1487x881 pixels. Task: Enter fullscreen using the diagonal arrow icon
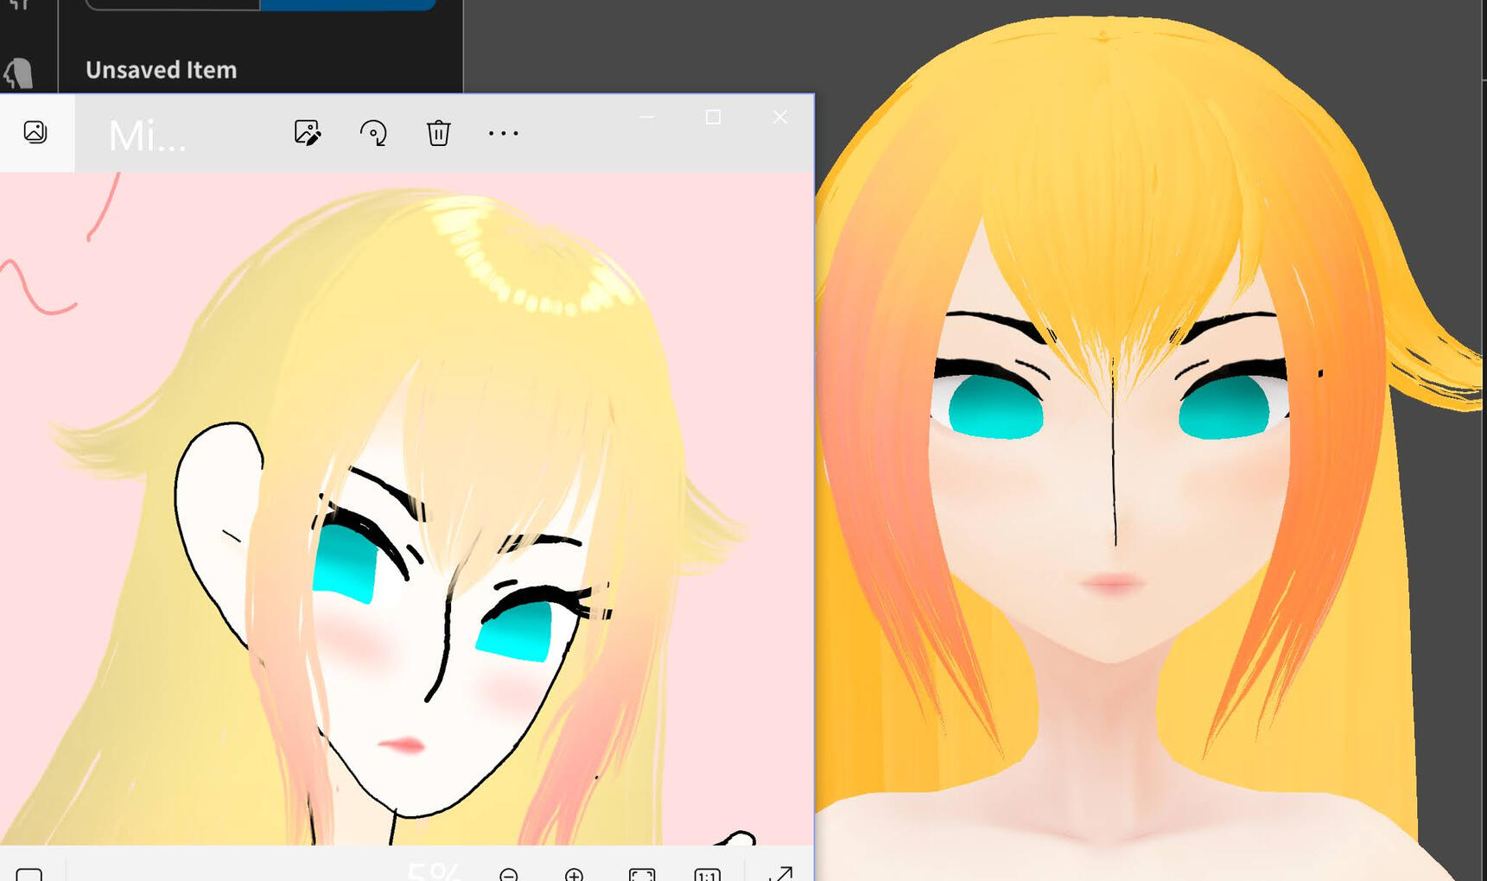tap(779, 874)
